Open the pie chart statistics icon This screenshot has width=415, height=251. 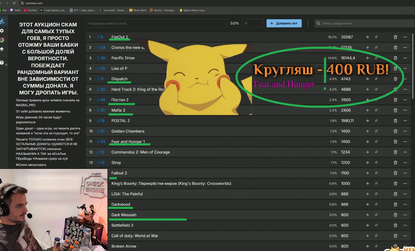pos(2,40)
